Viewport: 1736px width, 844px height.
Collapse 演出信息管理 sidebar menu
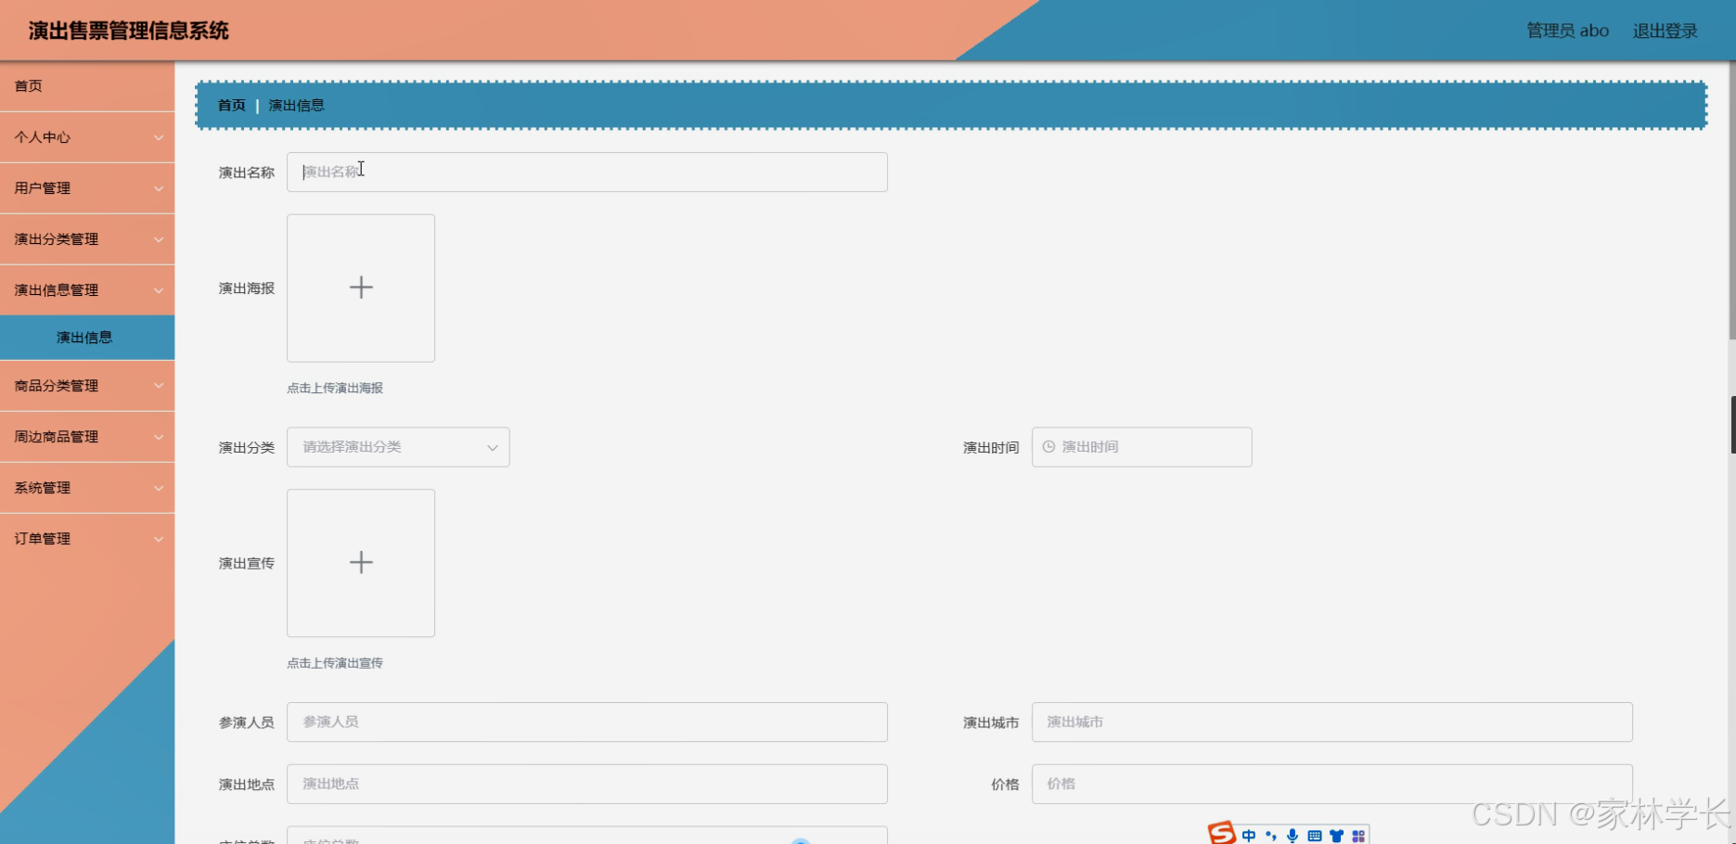[87, 290]
